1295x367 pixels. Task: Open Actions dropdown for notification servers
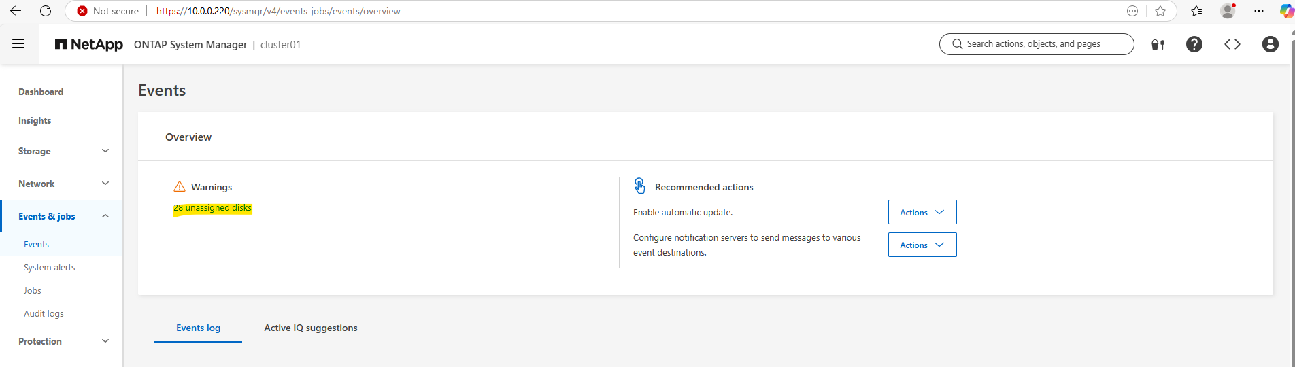[922, 245]
